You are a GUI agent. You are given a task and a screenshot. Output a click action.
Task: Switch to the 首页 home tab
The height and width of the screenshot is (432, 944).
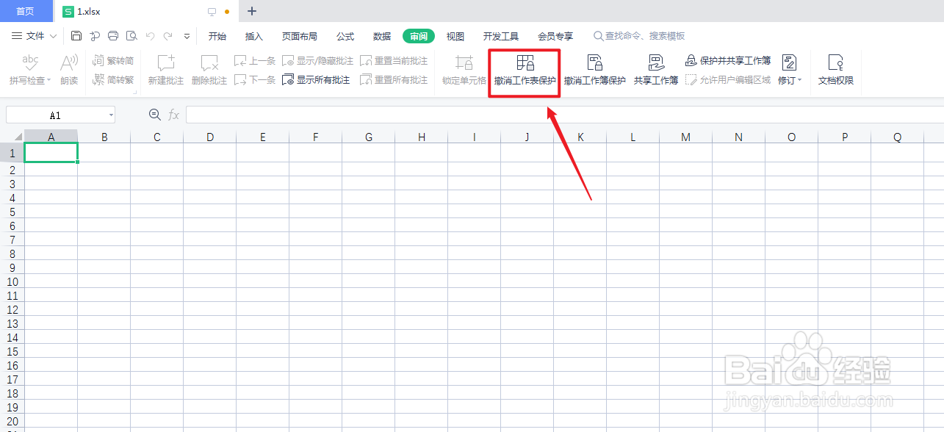[26, 11]
